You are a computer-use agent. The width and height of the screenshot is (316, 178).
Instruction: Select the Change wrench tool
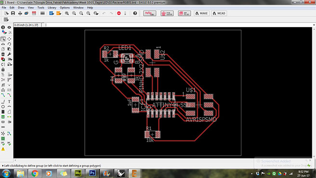9,55
